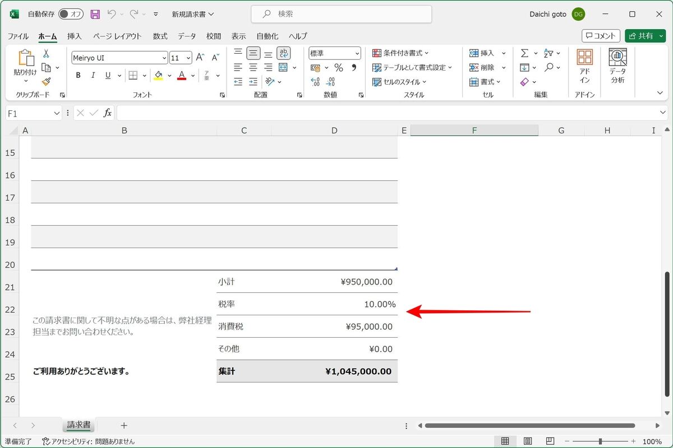The height and width of the screenshot is (448, 673).
Task: Switch to Page Layout view icon
Action: (x=527, y=441)
